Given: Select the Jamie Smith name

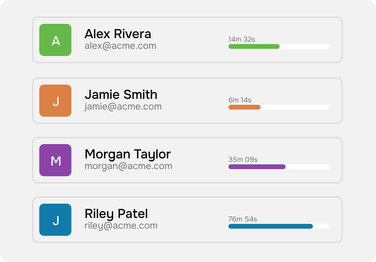Looking at the screenshot, I should [x=121, y=94].
